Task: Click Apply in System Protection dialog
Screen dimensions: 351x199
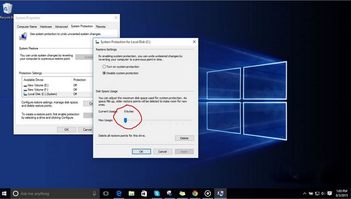Action: (x=184, y=151)
